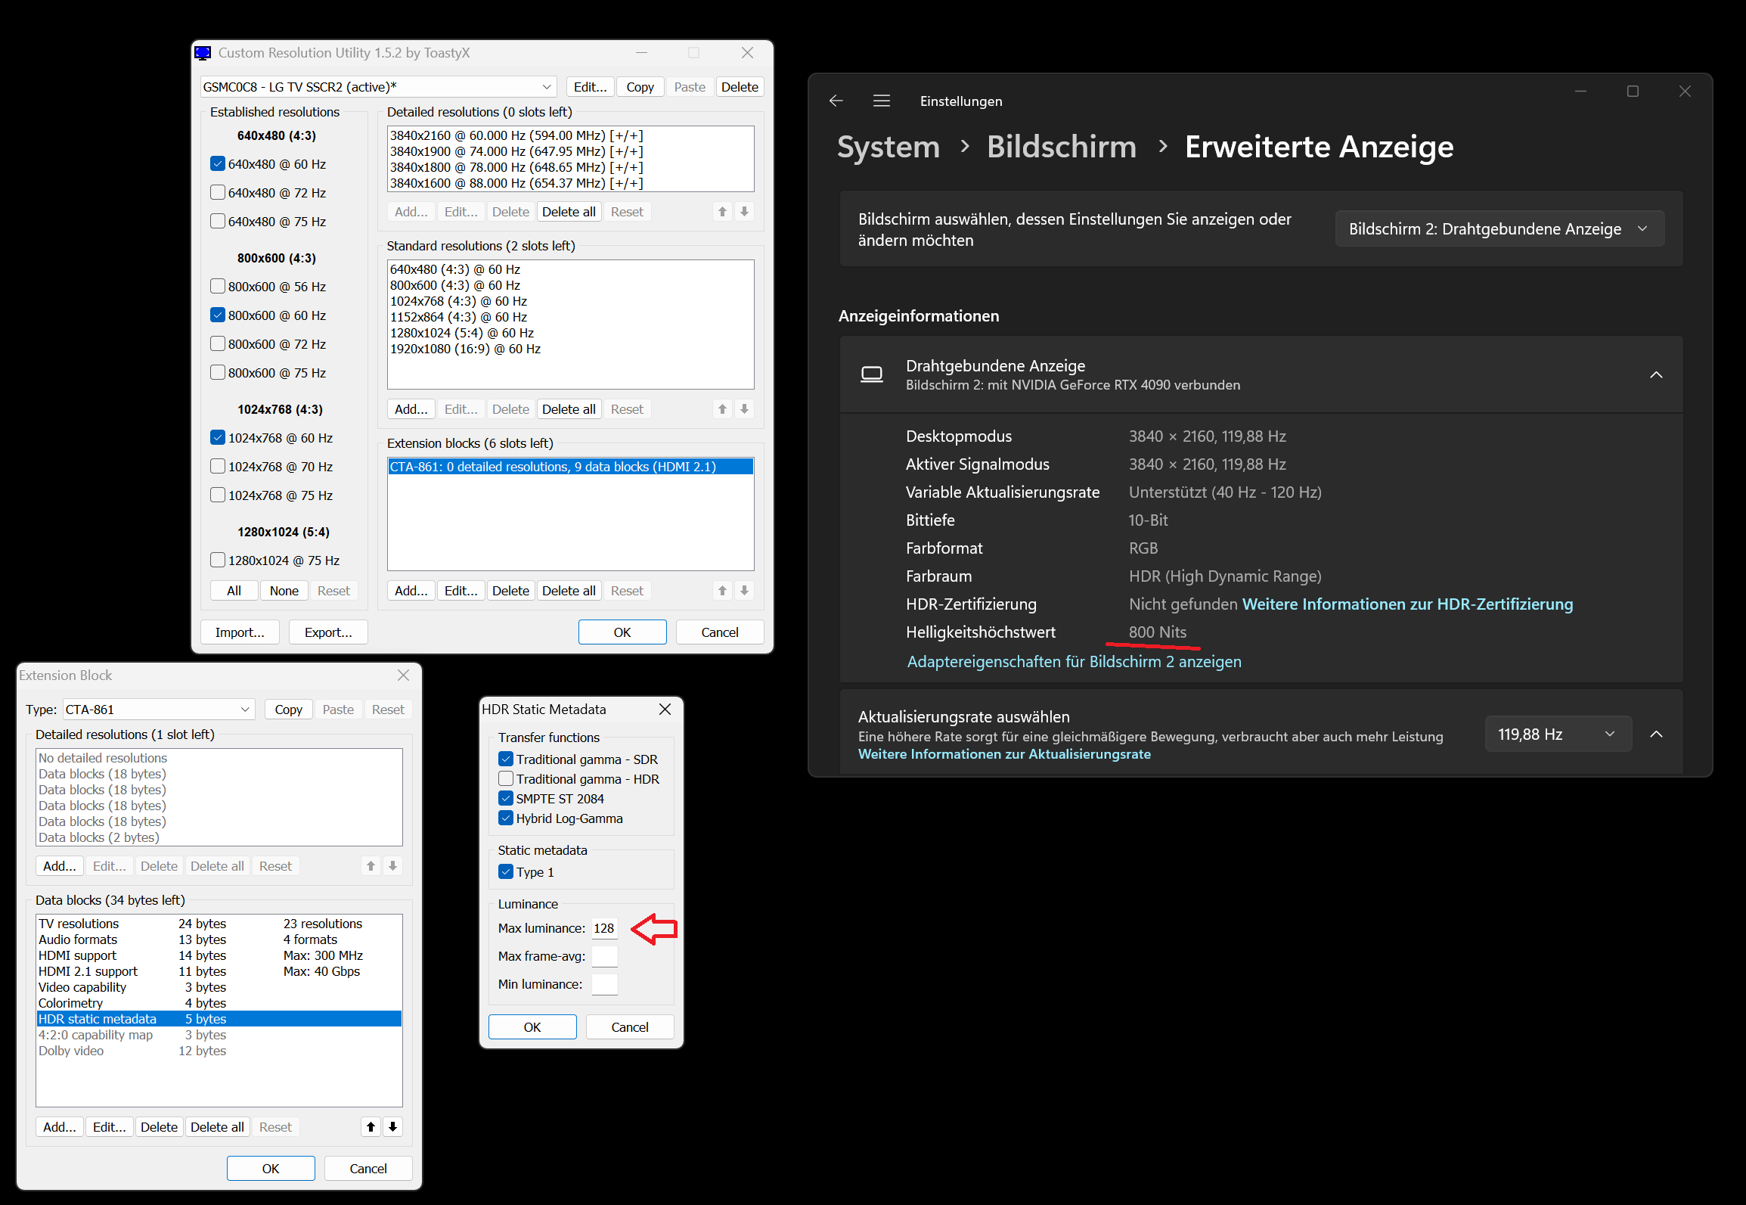Enable Traditional gamma - HDR checkbox
The height and width of the screenshot is (1205, 1746).
[x=506, y=778]
